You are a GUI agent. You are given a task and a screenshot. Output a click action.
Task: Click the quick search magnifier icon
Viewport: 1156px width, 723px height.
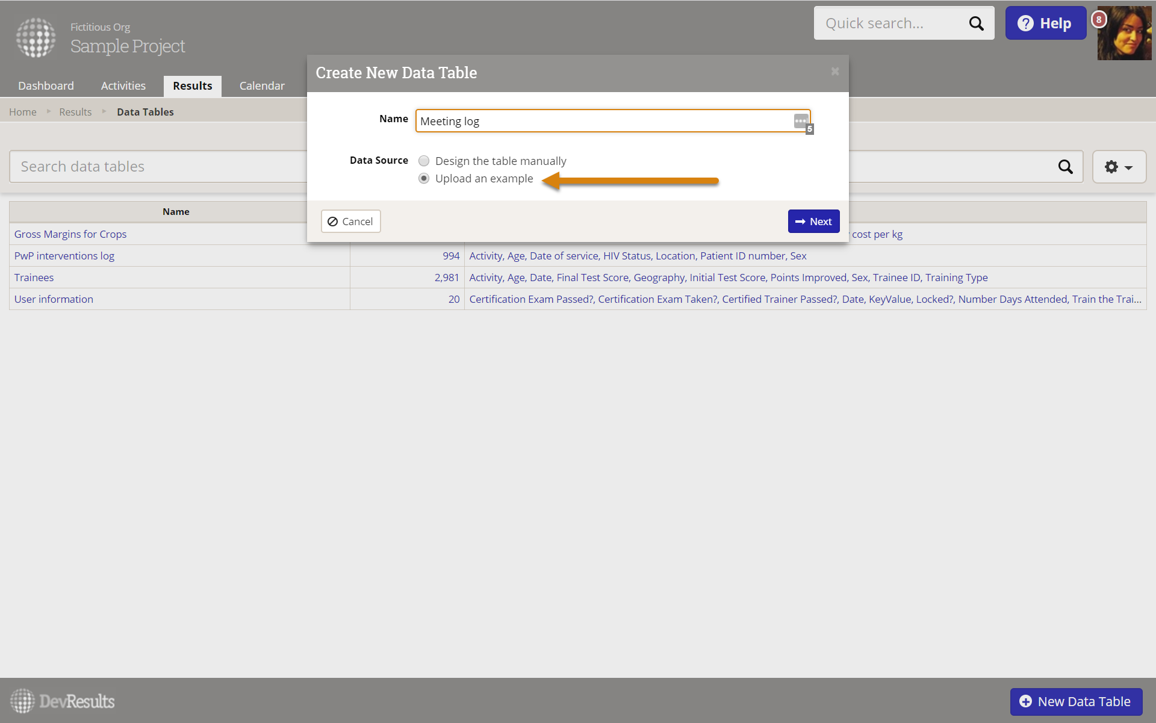[976, 23]
